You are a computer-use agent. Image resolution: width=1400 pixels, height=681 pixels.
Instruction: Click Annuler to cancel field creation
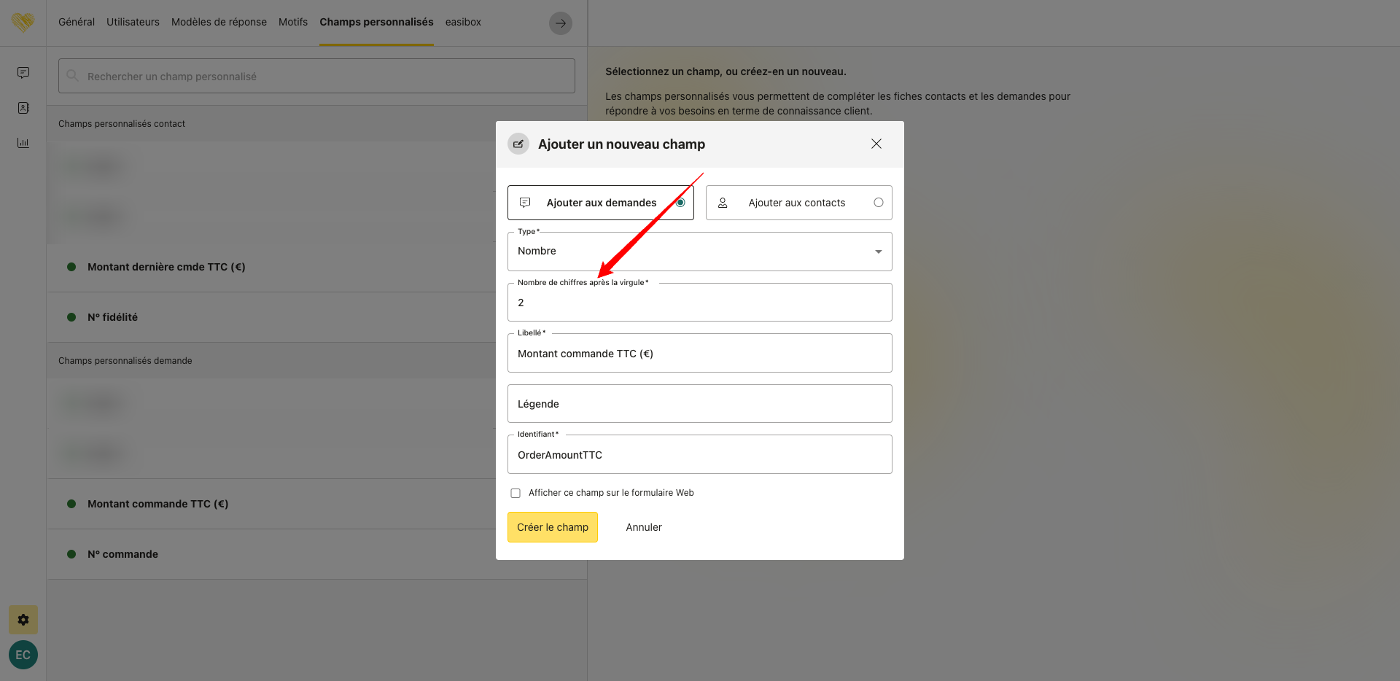coord(643,527)
